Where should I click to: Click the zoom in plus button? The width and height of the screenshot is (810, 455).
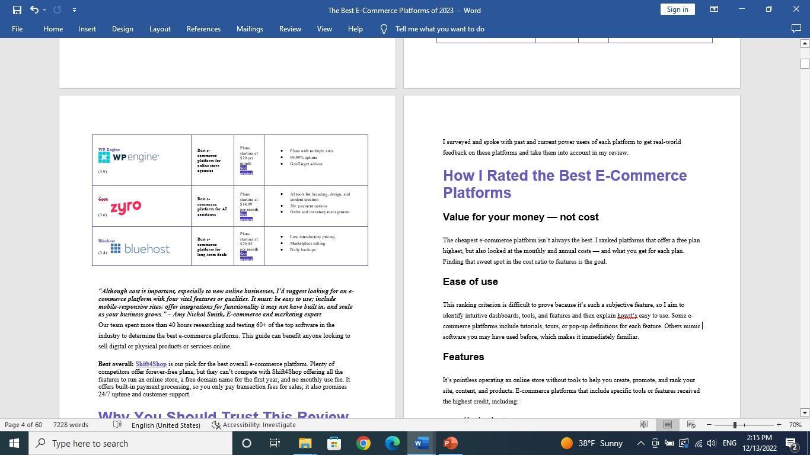point(779,425)
